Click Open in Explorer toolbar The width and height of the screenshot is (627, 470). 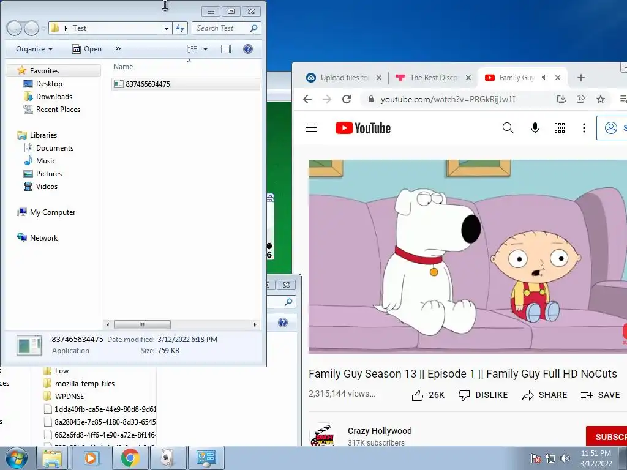87,49
